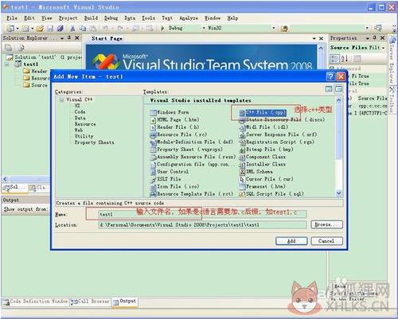Pick the Header File (.h) template
This screenshot has width=398, height=319.
point(174,127)
